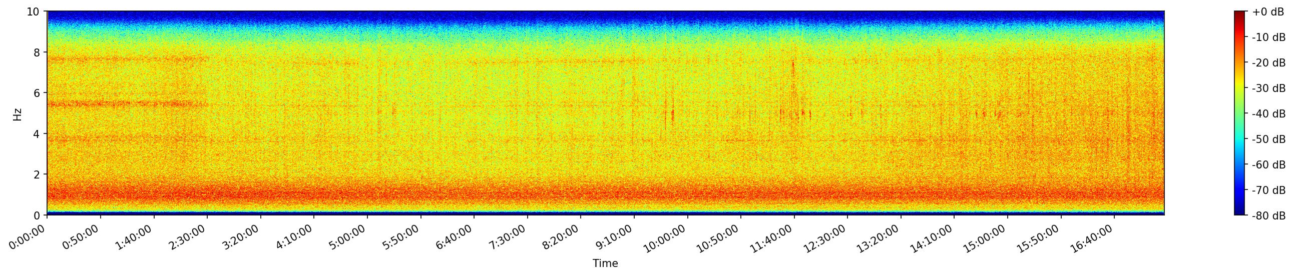Select the 0 Hz y-axis tick label
Viewport: 1293px width, 276px height.
(x=37, y=215)
